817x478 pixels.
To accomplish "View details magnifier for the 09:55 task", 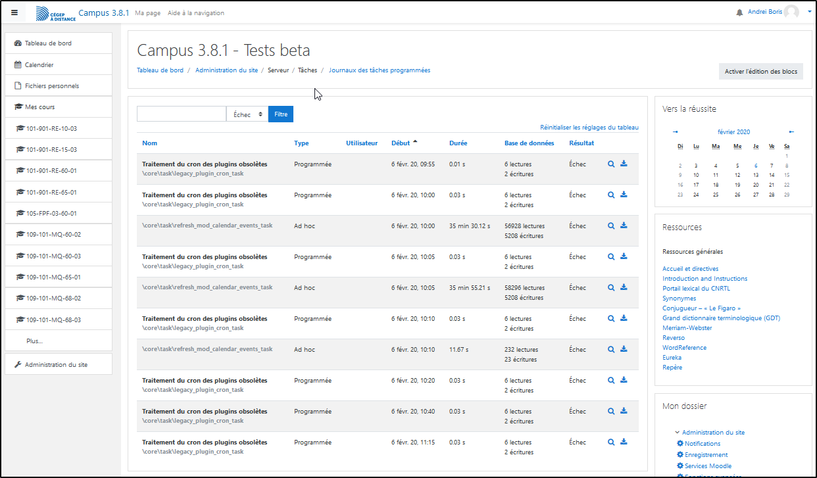I will [611, 164].
